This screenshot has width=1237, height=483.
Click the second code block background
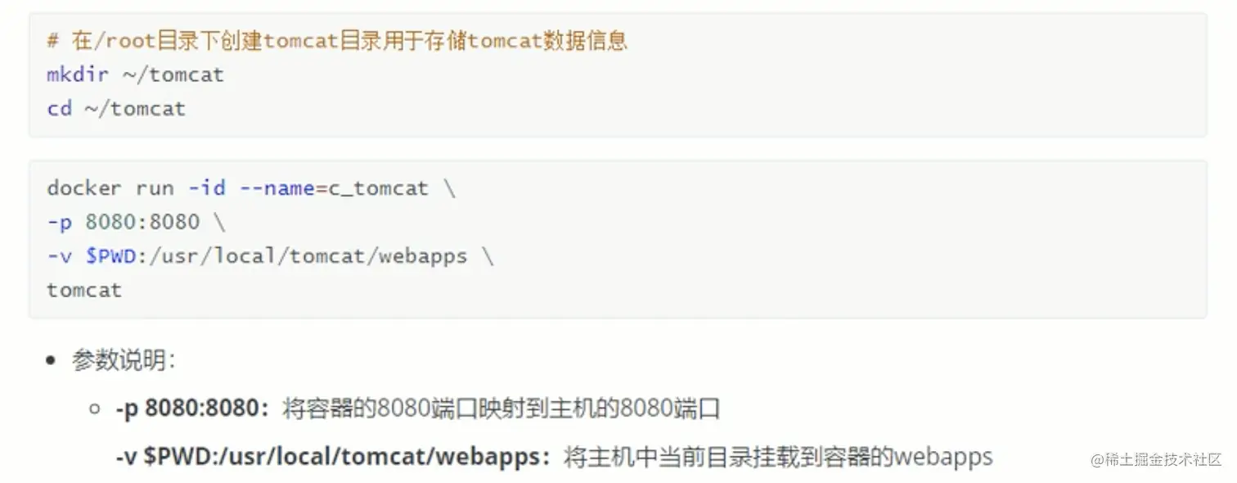618,238
